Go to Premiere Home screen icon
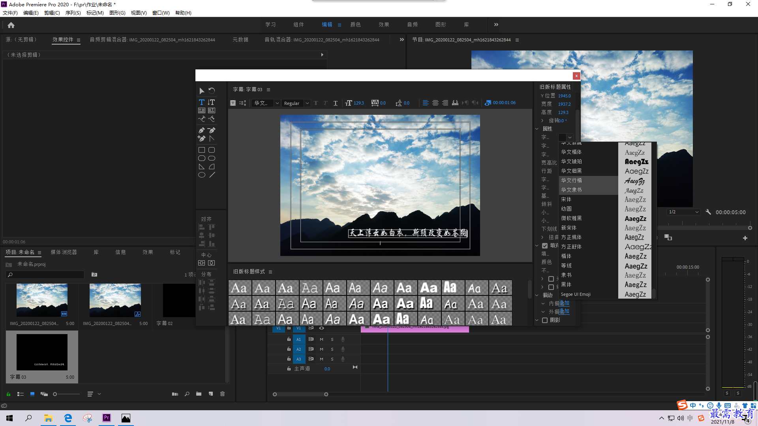The image size is (758, 426). pyautogui.click(x=11, y=25)
